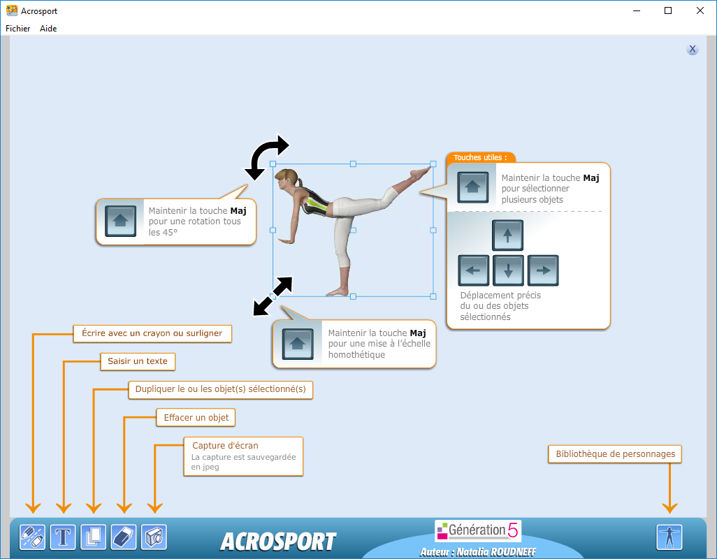This screenshot has width=717, height=559.
Task: Click the Effacer un objet label
Action: tap(195, 417)
